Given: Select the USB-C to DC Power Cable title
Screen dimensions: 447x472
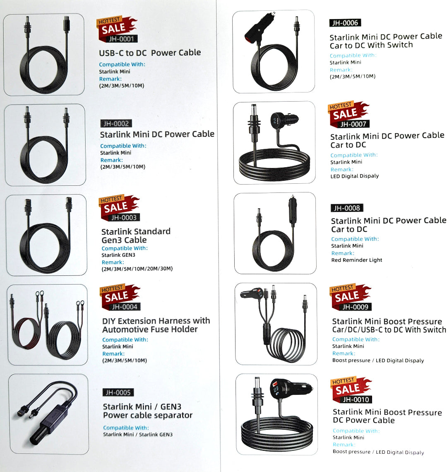Looking at the screenshot, I should (x=150, y=53).
